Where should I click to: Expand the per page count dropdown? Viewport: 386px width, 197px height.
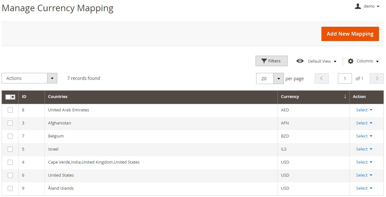(x=278, y=79)
